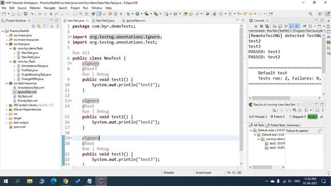Click Open Perspective icon at top right
331x186 pixels.
(x=320, y=14)
